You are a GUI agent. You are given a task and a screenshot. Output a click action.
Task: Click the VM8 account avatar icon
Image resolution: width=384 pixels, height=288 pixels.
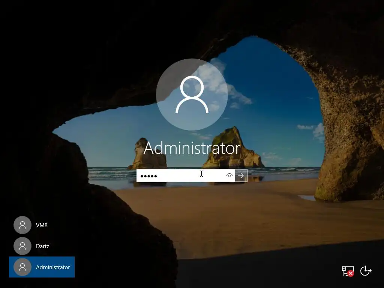[x=22, y=225]
